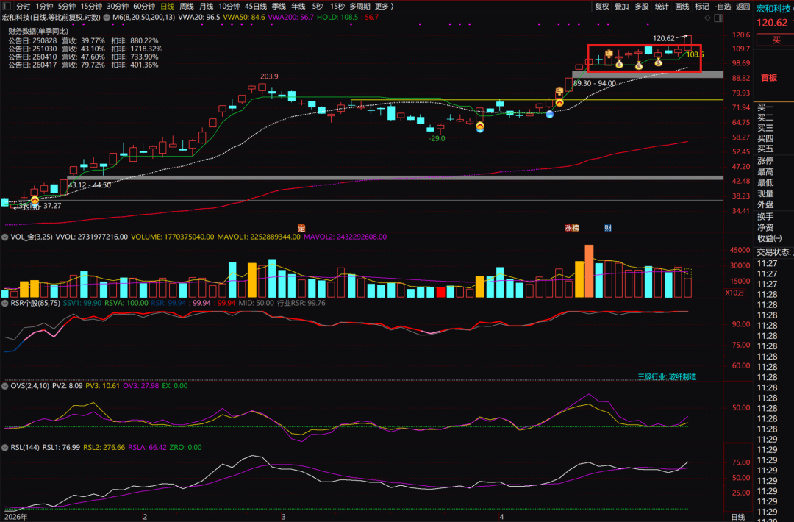
Task: Click the 宏和科技 stock name in side panel
Action: tap(773, 9)
